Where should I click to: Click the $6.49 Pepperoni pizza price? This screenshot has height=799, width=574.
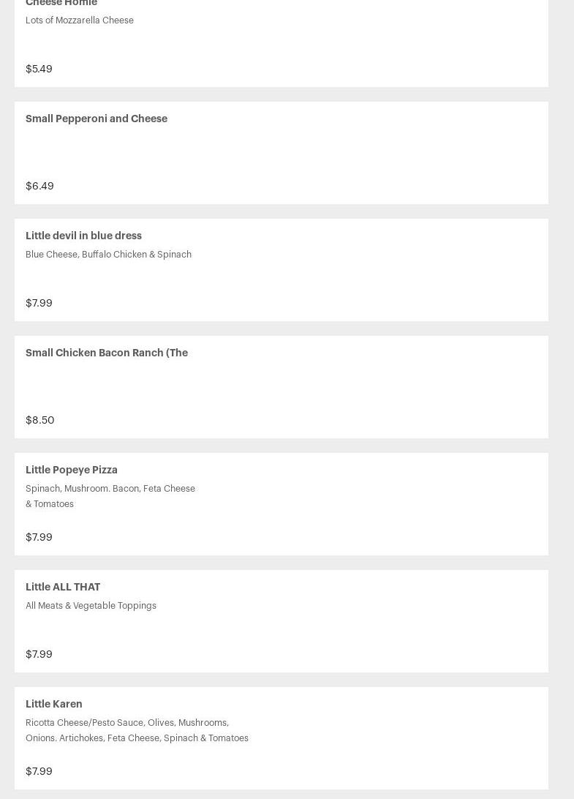point(39,186)
